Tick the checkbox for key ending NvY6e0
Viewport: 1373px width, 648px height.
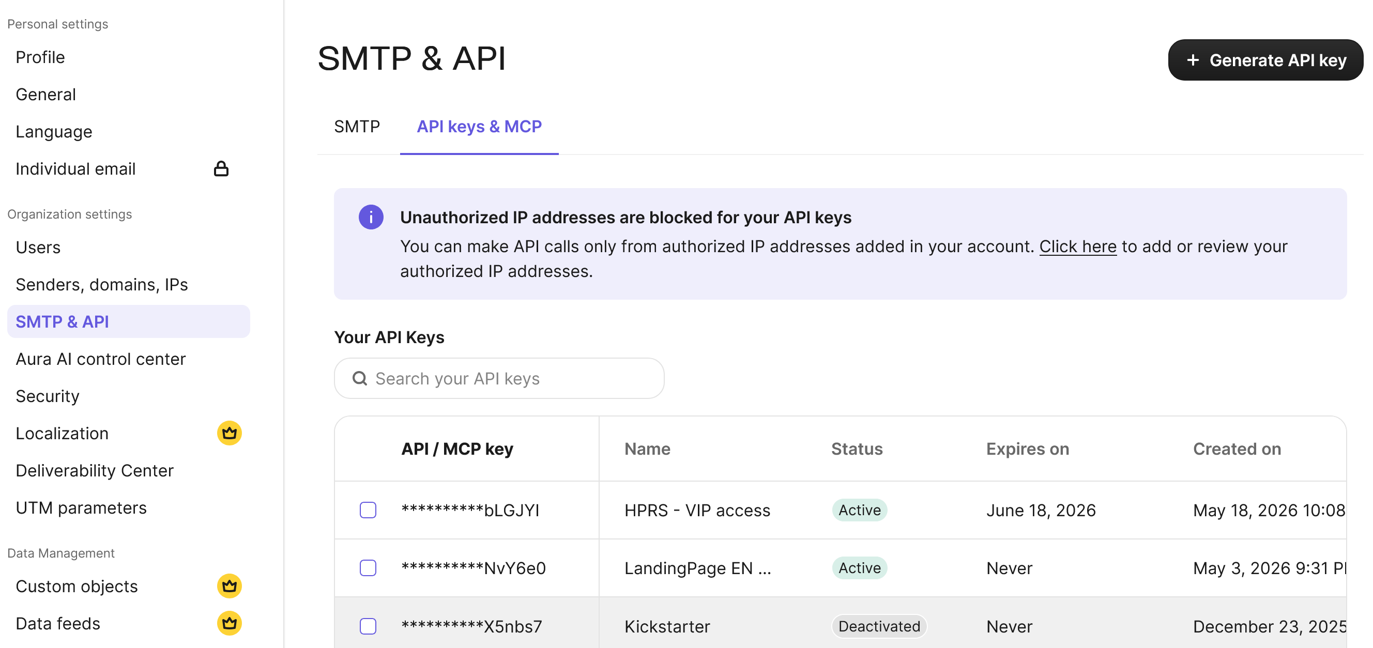coord(368,568)
